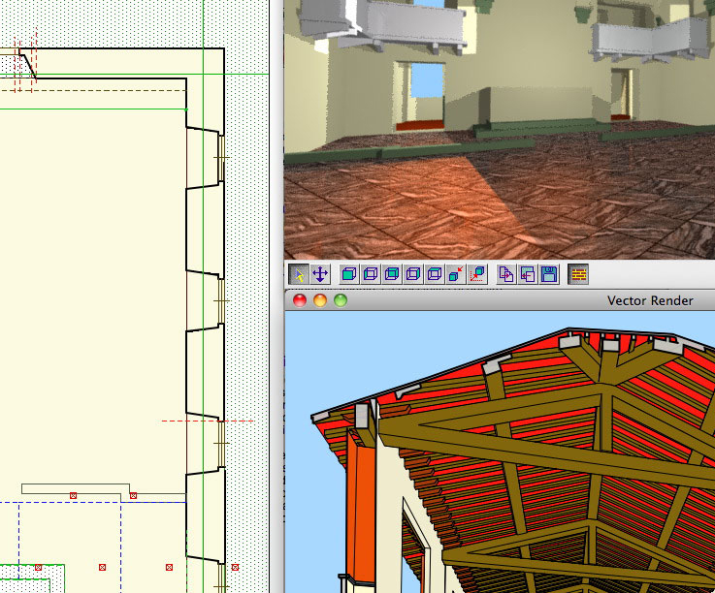Close the Vector Render window
Screen dimensions: 715x593
point(300,300)
